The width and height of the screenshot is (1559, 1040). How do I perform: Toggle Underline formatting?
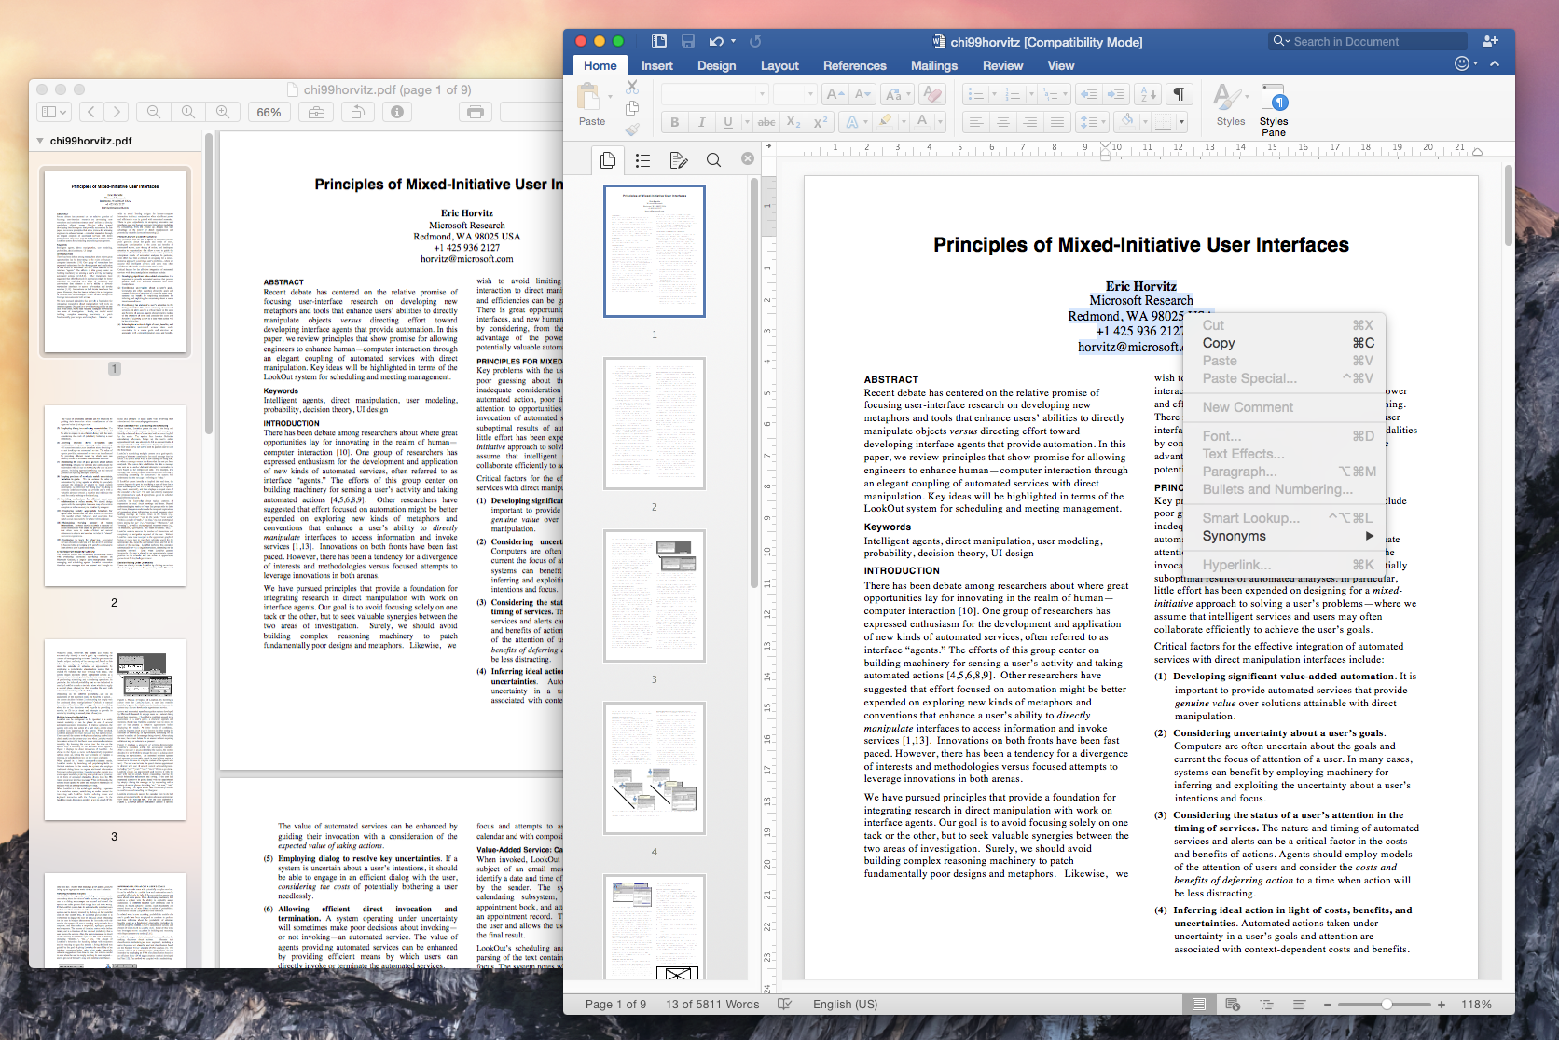728,122
